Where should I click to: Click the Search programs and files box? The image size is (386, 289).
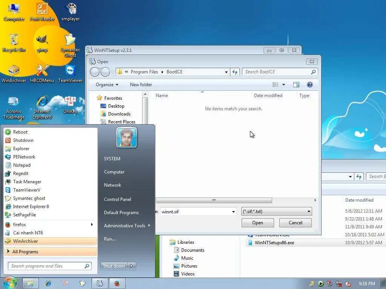click(x=50, y=266)
